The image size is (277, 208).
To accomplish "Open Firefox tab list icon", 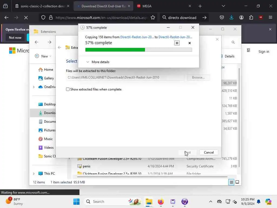I will (5, 6).
